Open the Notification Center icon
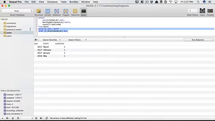 pyautogui.click(x=210, y=2)
